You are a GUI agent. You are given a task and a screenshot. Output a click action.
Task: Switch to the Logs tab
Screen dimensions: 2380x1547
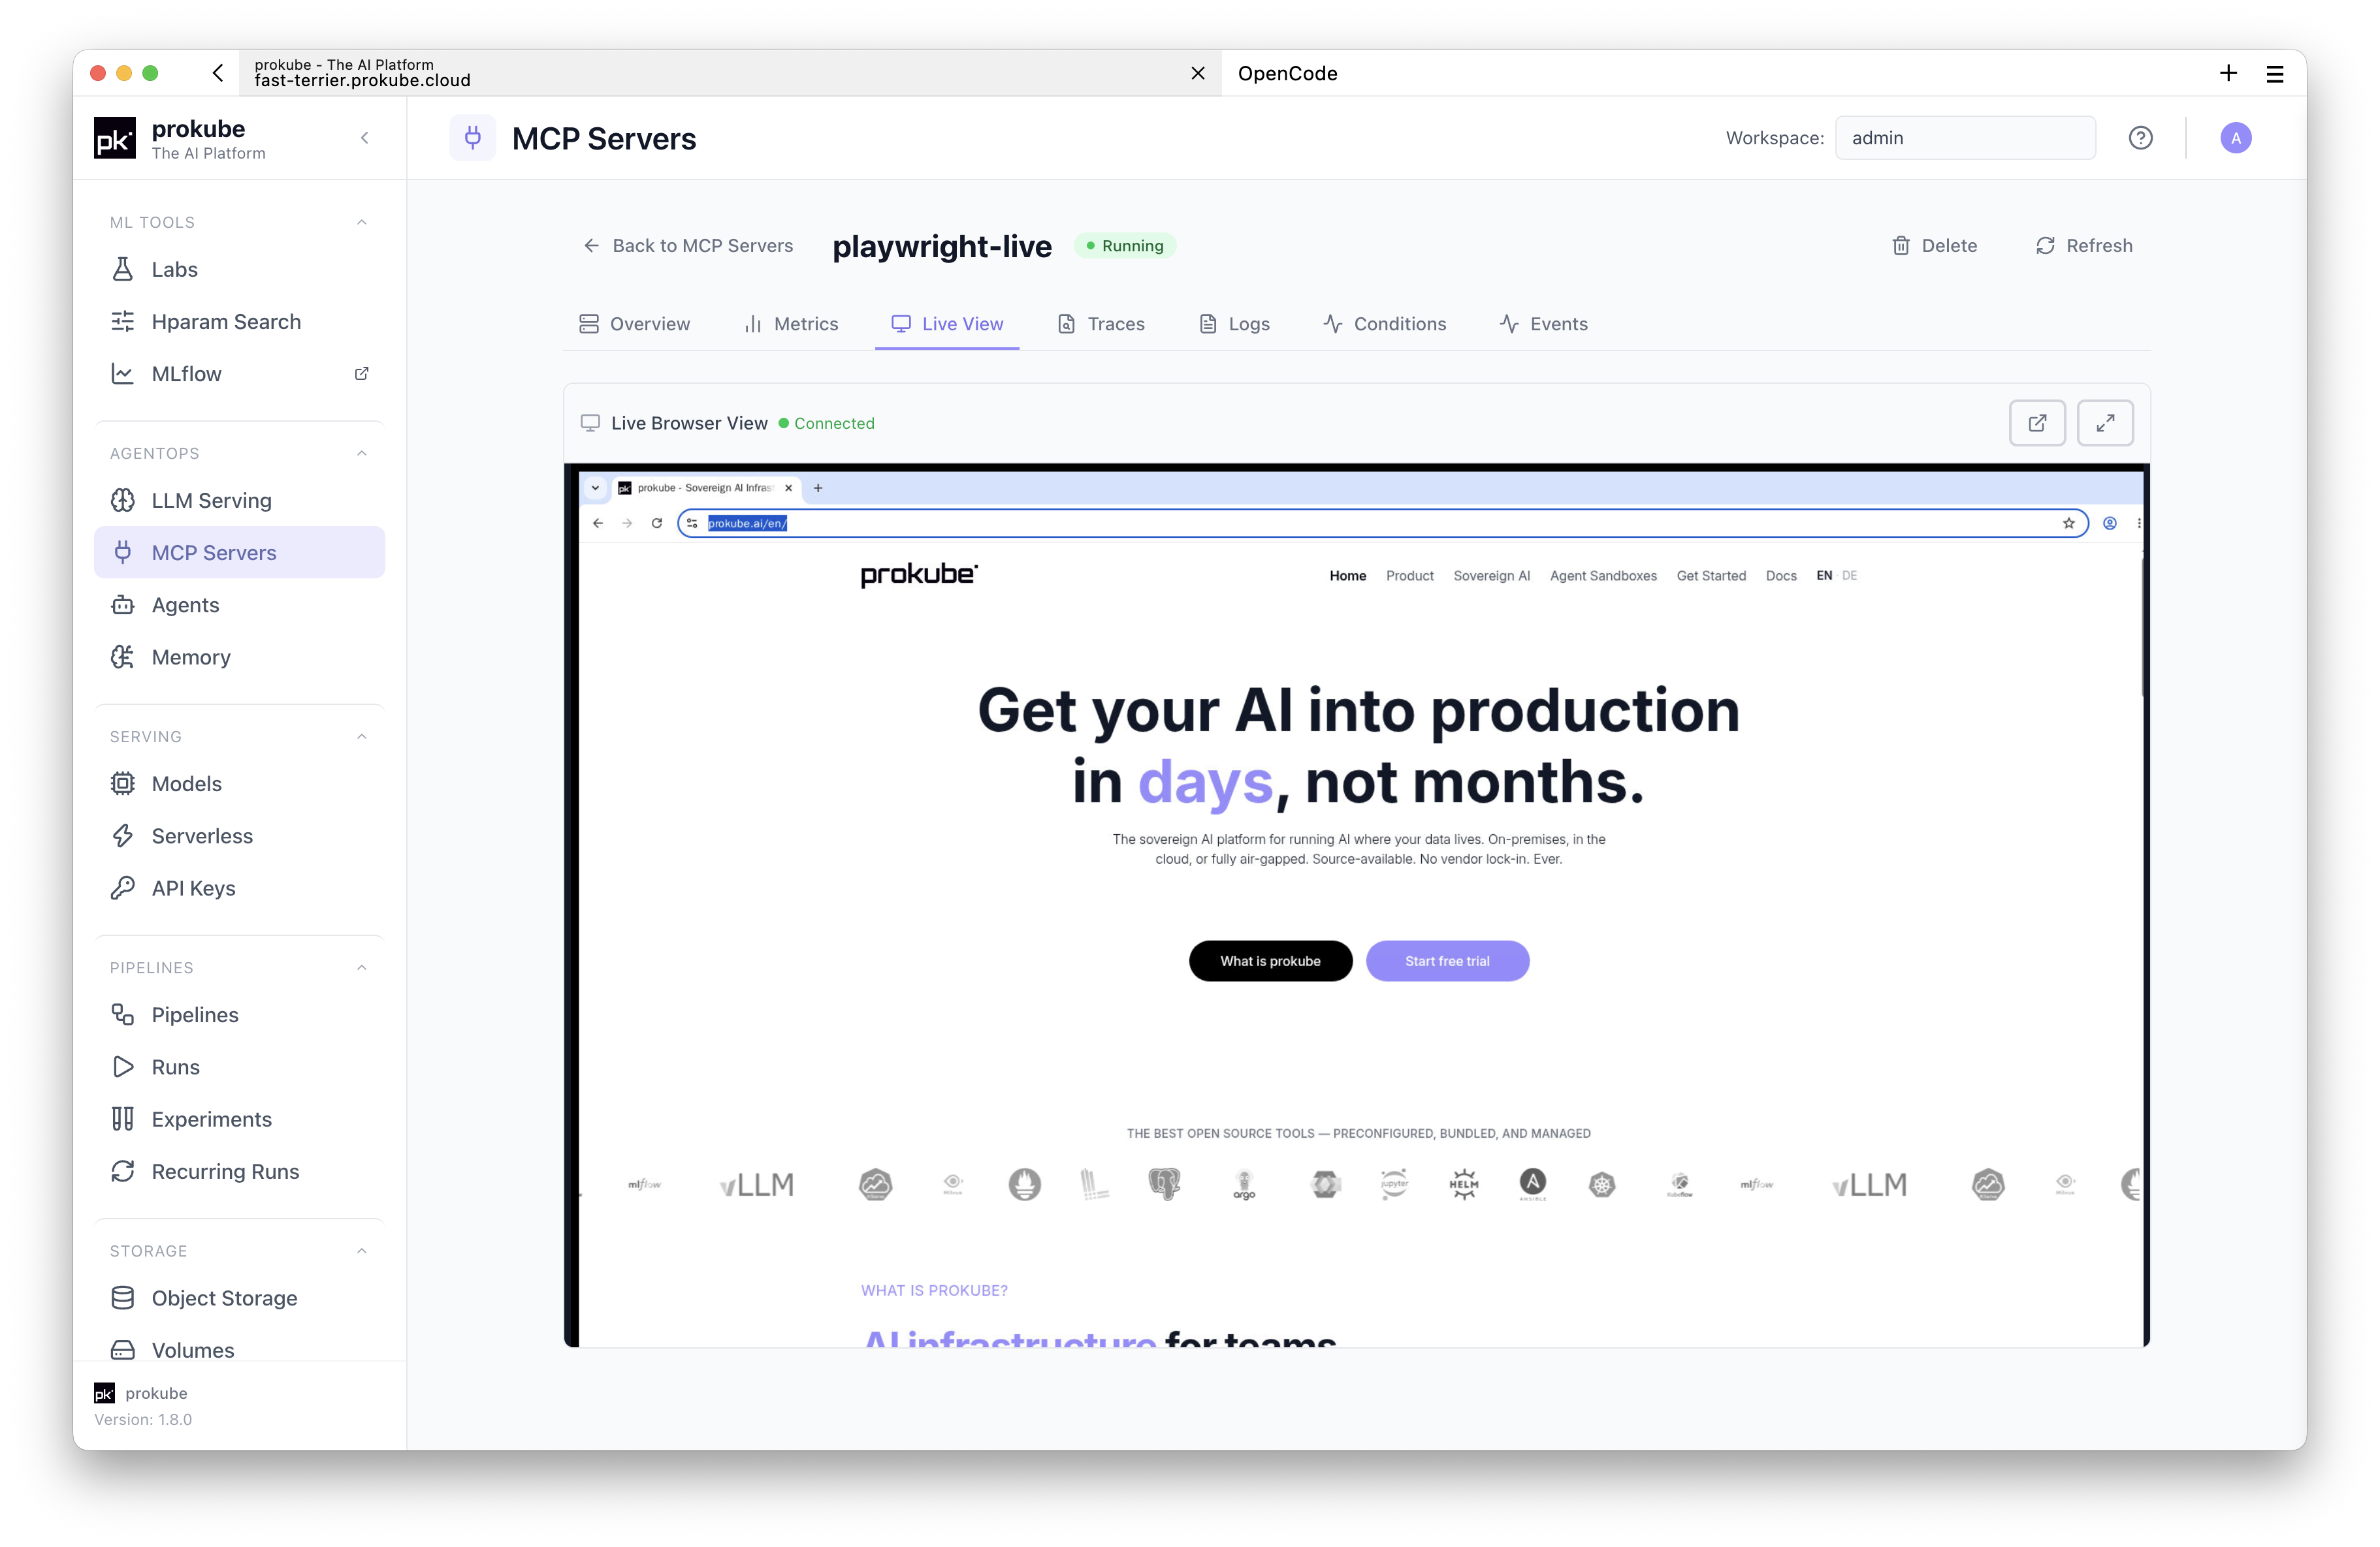pyautogui.click(x=1234, y=324)
